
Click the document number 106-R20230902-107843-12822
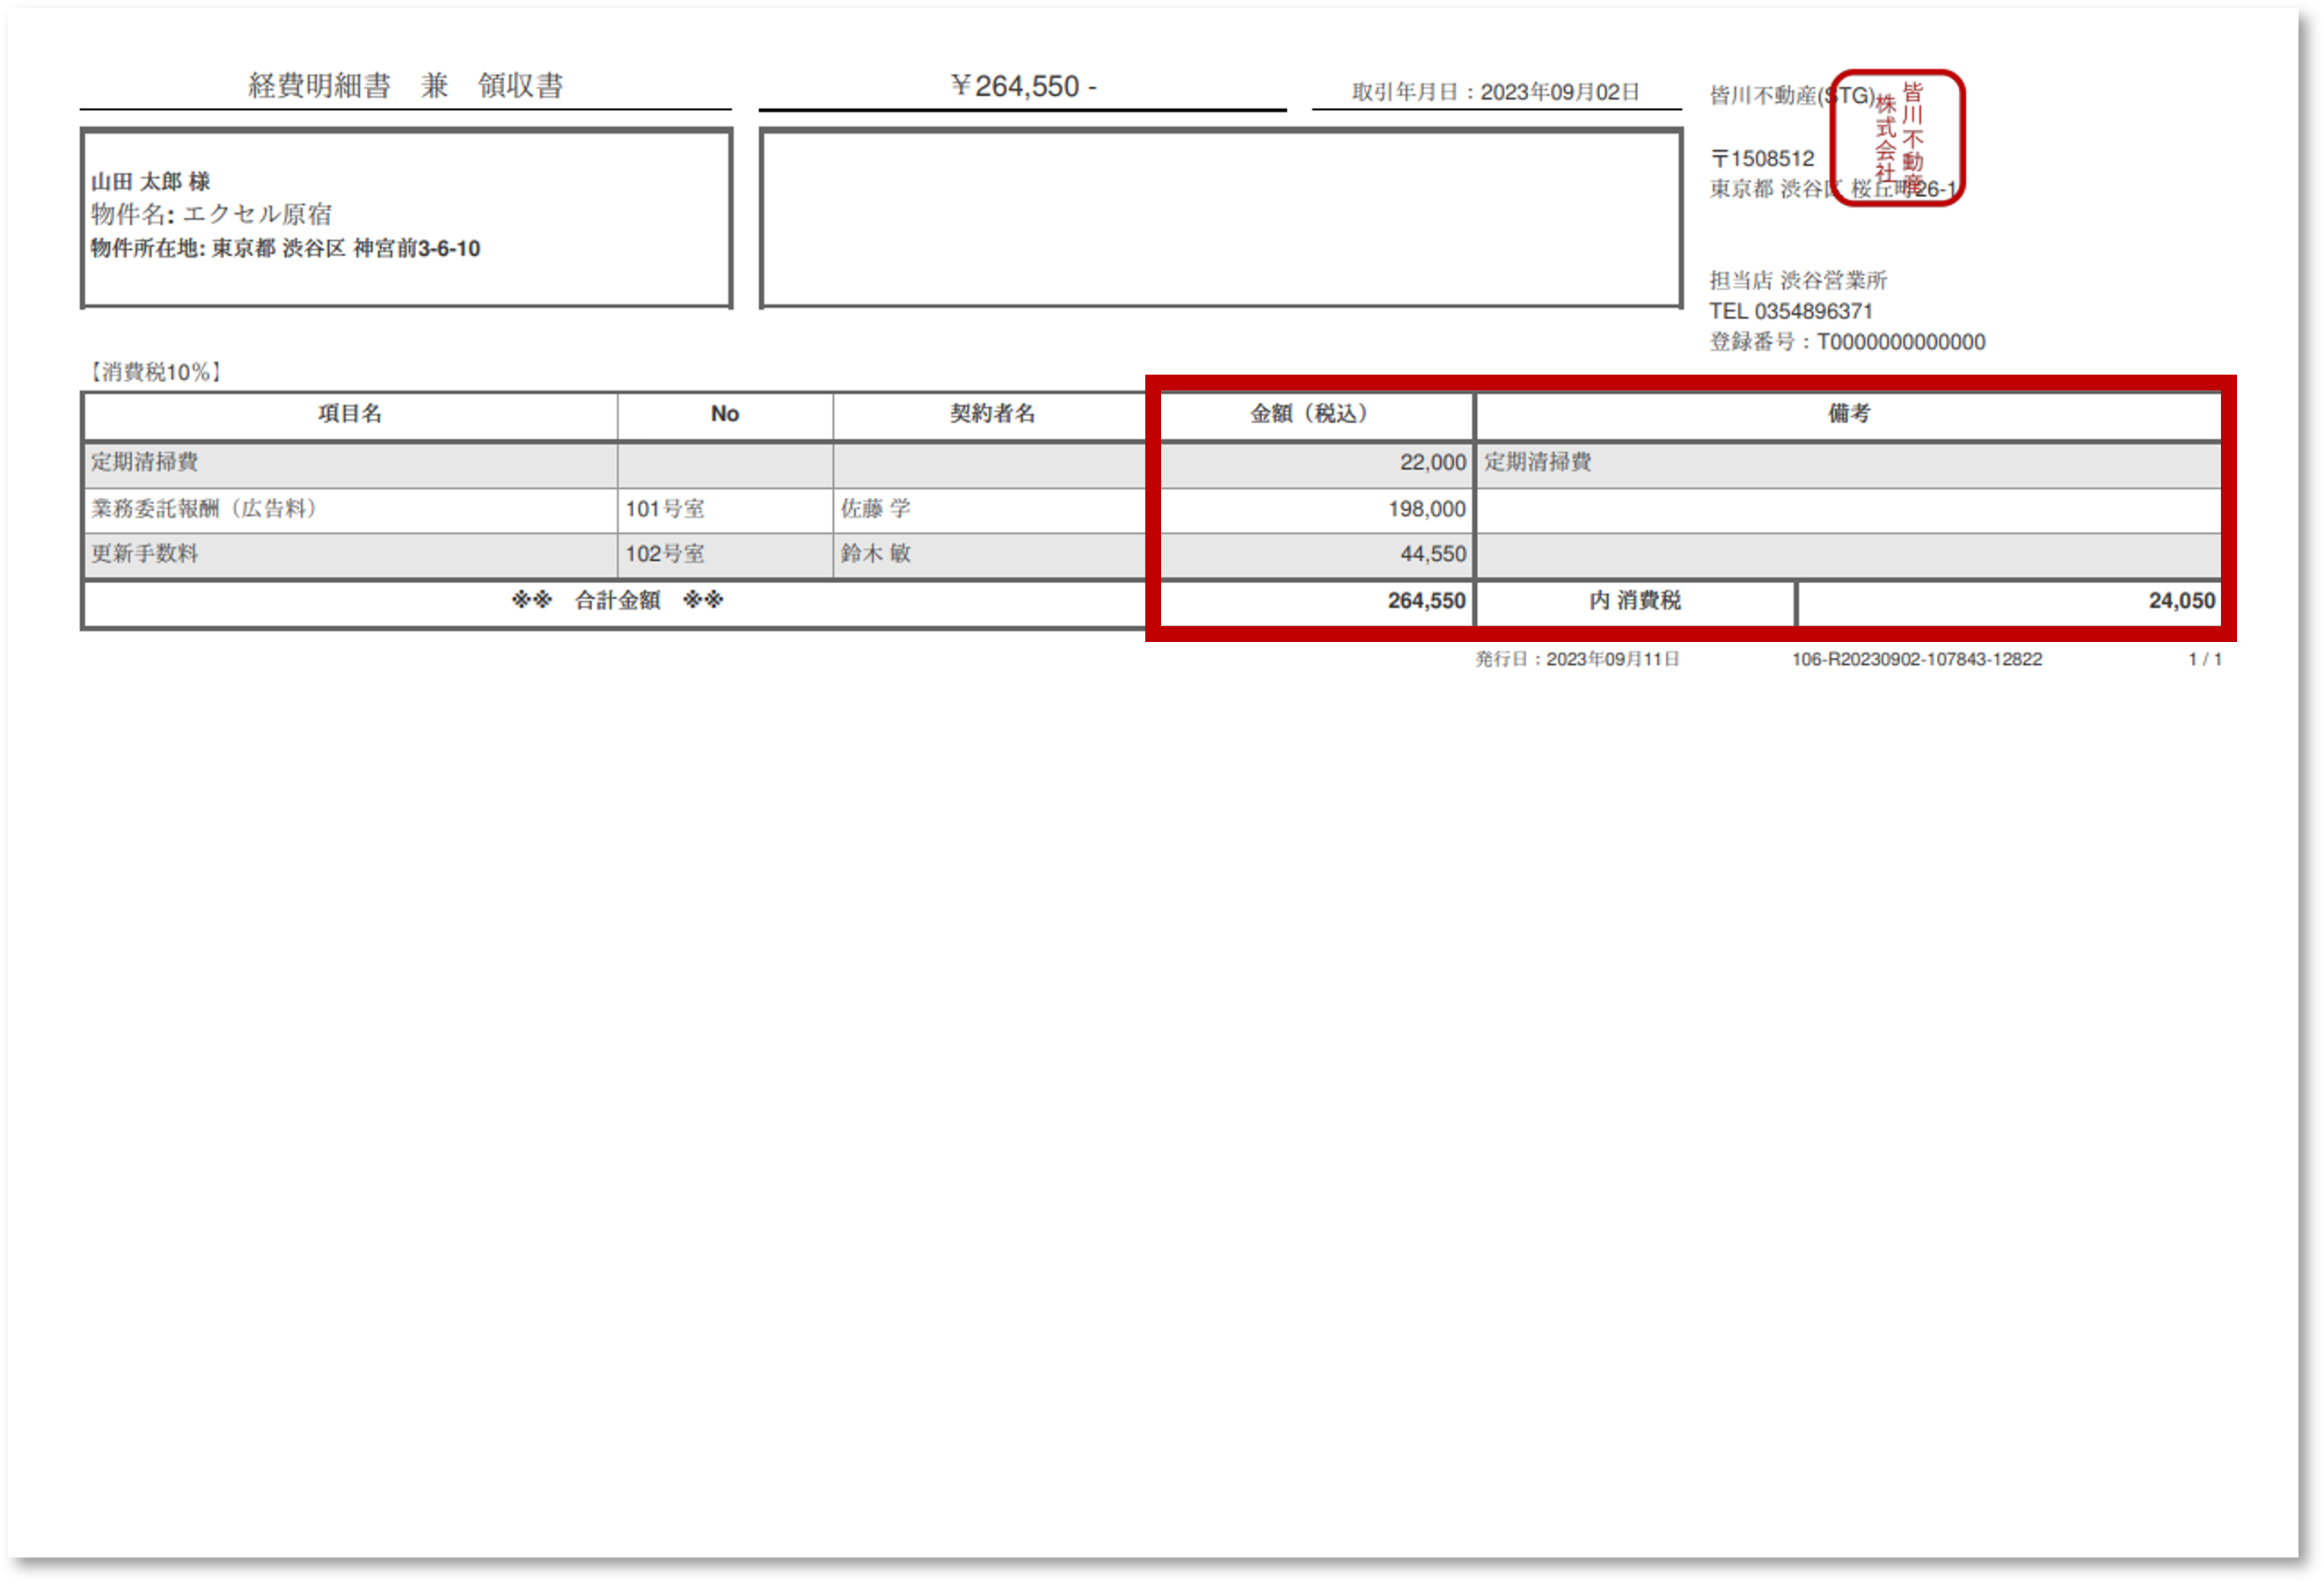point(1916,659)
